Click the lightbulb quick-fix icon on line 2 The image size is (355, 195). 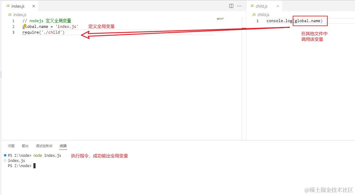click(x=25, y=25)
